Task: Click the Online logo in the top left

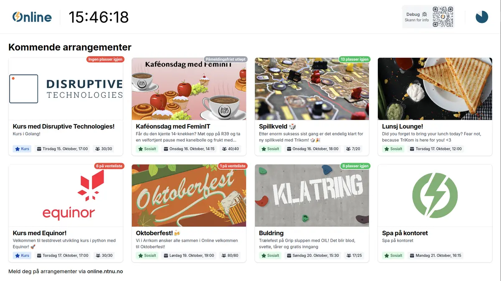Action: point(32,17)
